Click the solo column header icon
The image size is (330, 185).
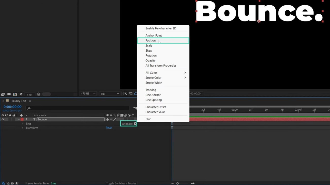[10, 115]
